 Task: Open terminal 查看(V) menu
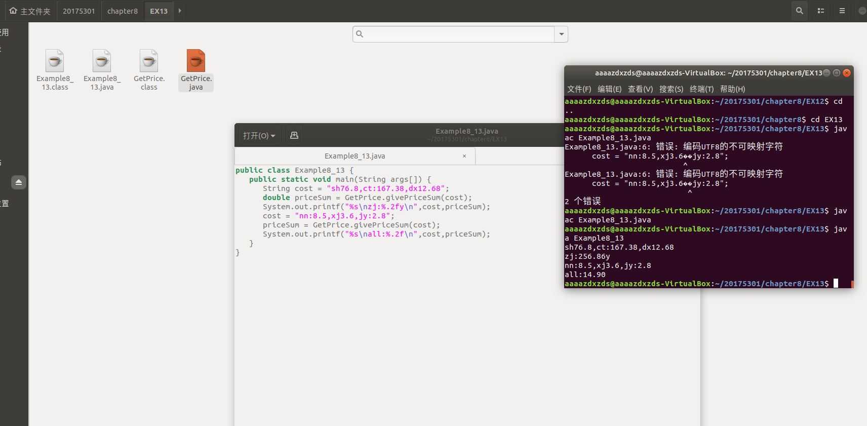(641, 89)
